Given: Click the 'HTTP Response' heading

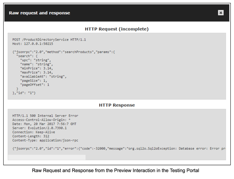Looking at the screenshot, I should point(117,105).
